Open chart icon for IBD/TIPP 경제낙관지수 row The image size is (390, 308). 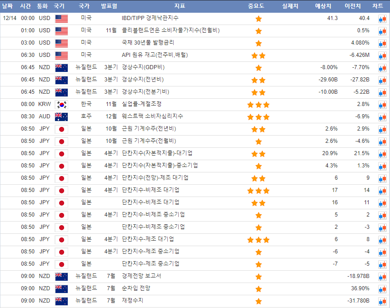point(381,19)
